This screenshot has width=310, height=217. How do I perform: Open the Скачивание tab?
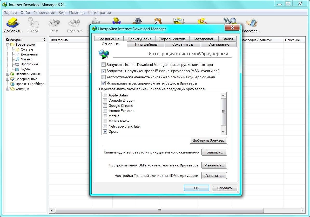click(219, 44)
